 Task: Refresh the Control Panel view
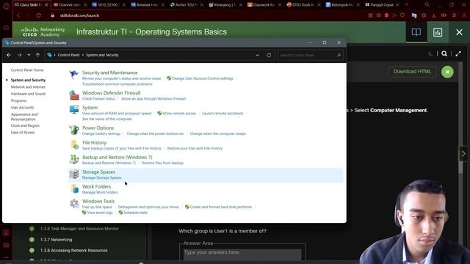(x=269, y=55)
